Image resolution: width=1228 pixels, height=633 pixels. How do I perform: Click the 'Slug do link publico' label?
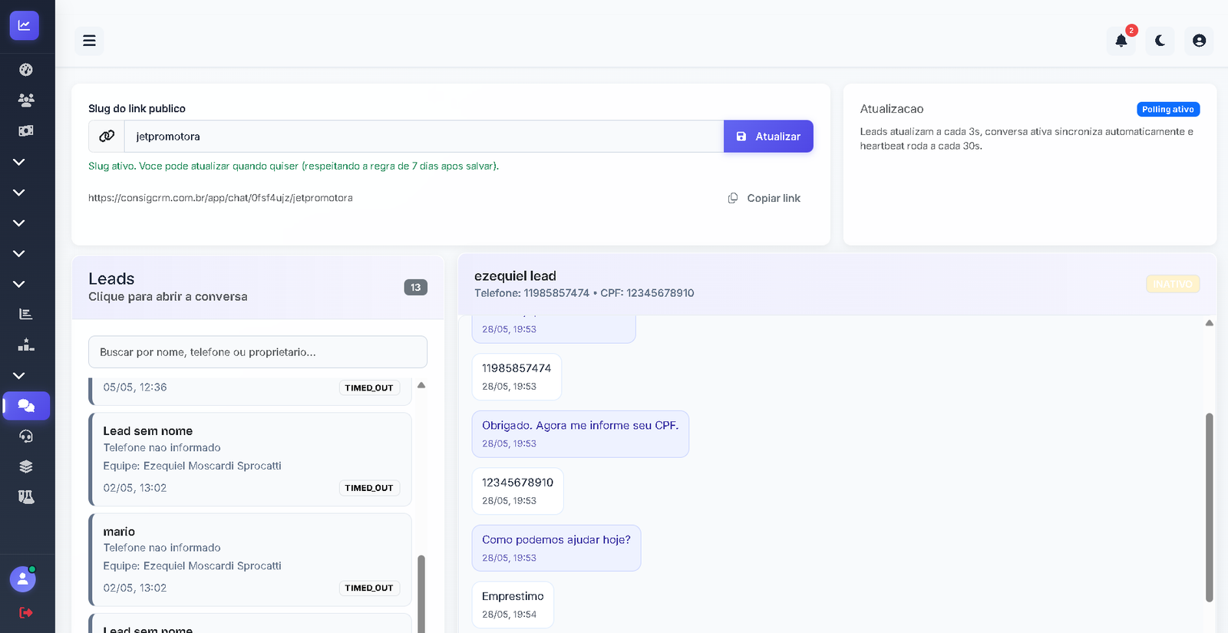coord(137,108)
